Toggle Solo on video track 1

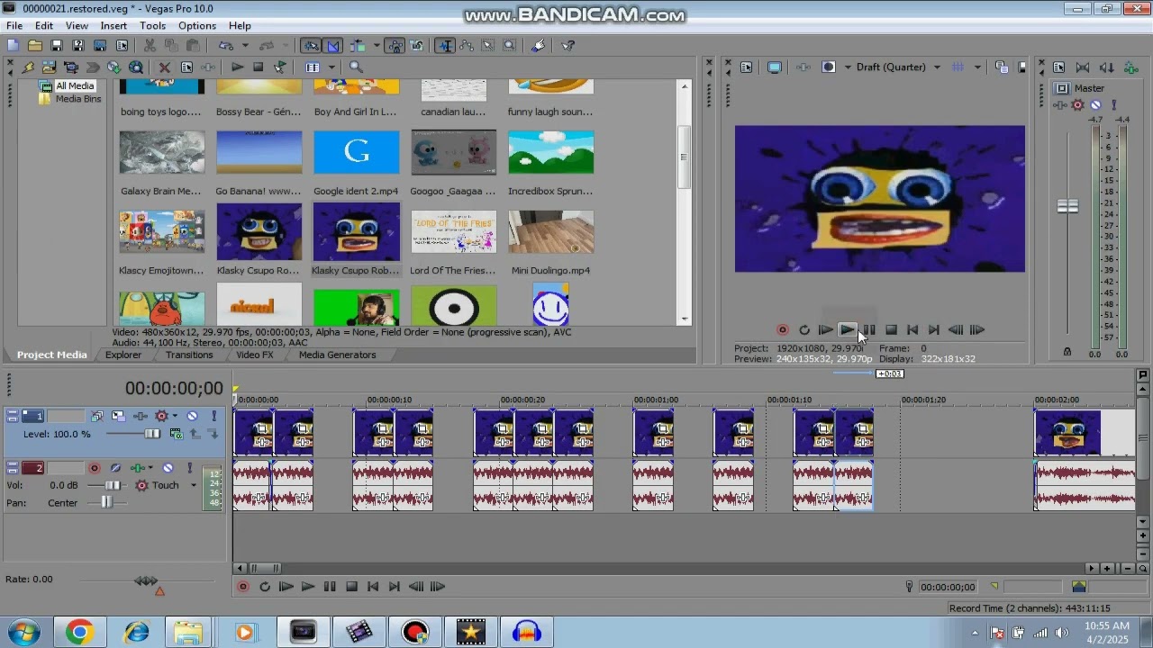(x=213, y=416)
